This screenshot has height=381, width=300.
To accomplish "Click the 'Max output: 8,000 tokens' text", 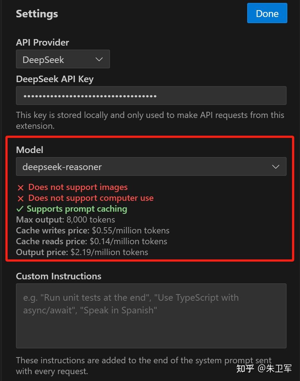I will (x=65, y=220).
